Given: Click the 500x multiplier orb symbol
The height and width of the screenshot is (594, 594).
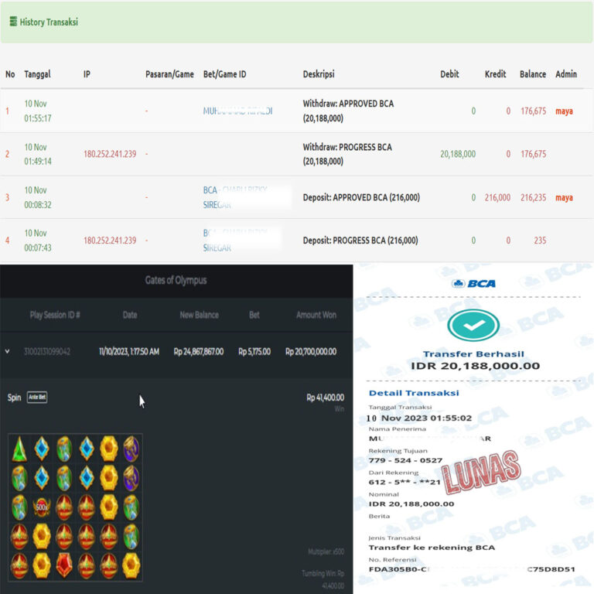Looking at the screenshot, I should coord(42,507).
